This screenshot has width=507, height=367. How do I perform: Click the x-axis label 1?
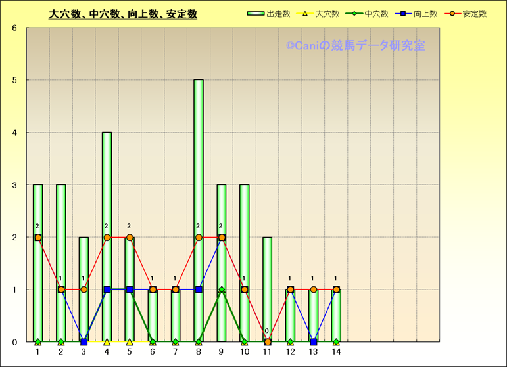tap(37, 352)
